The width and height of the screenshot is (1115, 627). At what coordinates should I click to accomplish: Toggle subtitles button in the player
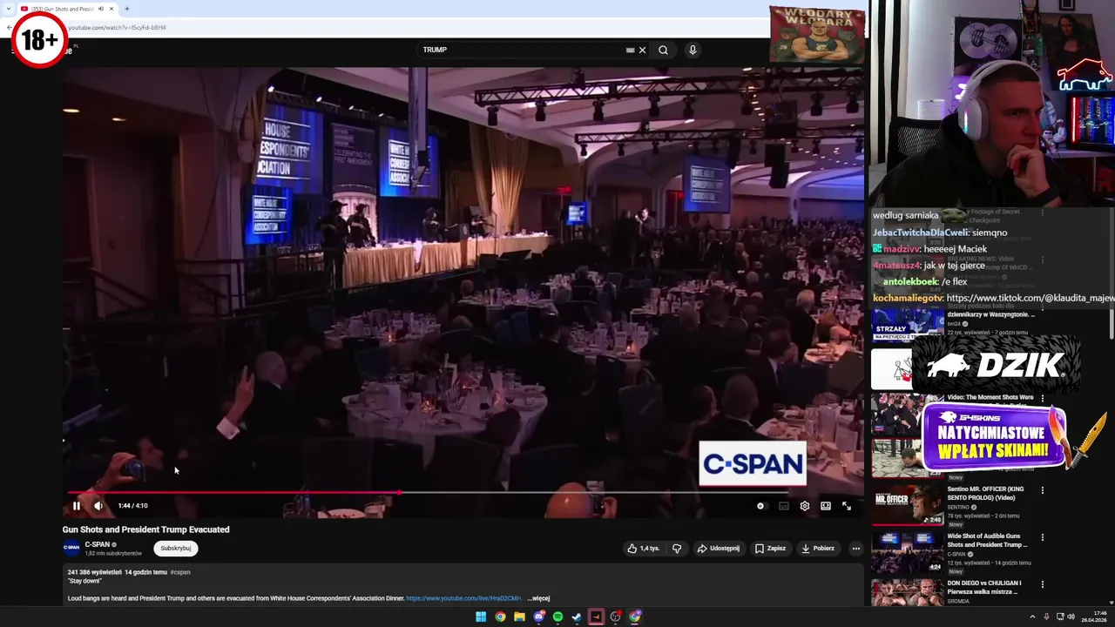783,506
